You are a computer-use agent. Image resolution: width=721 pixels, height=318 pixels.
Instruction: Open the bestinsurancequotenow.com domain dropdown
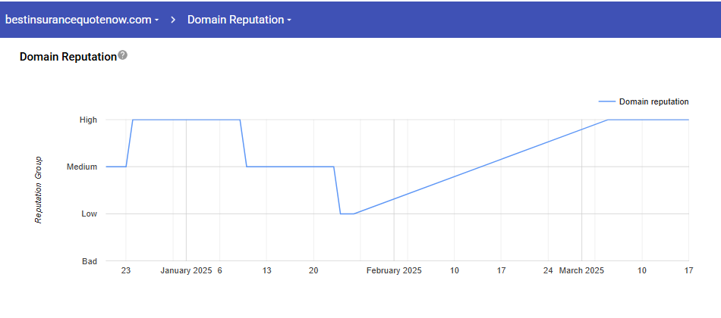(x=82, y=20)
